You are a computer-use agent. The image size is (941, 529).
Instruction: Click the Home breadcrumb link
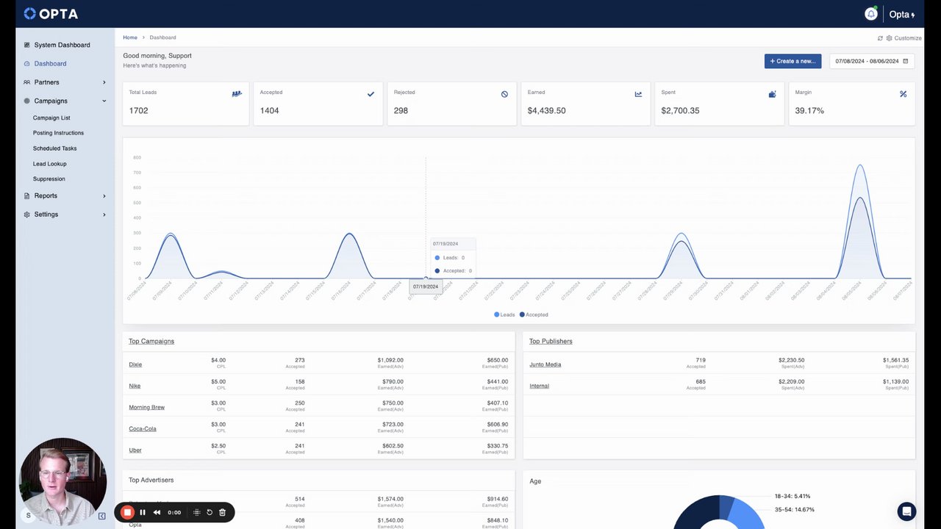130,37
